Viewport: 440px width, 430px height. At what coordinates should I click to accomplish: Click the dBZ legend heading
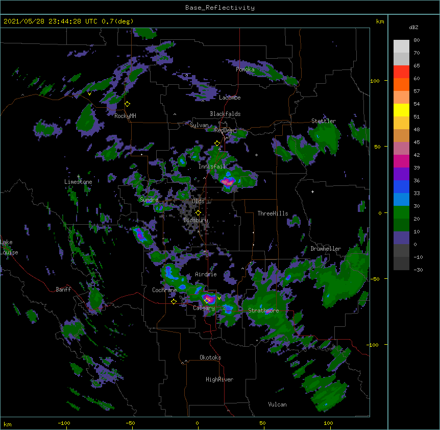413,27
